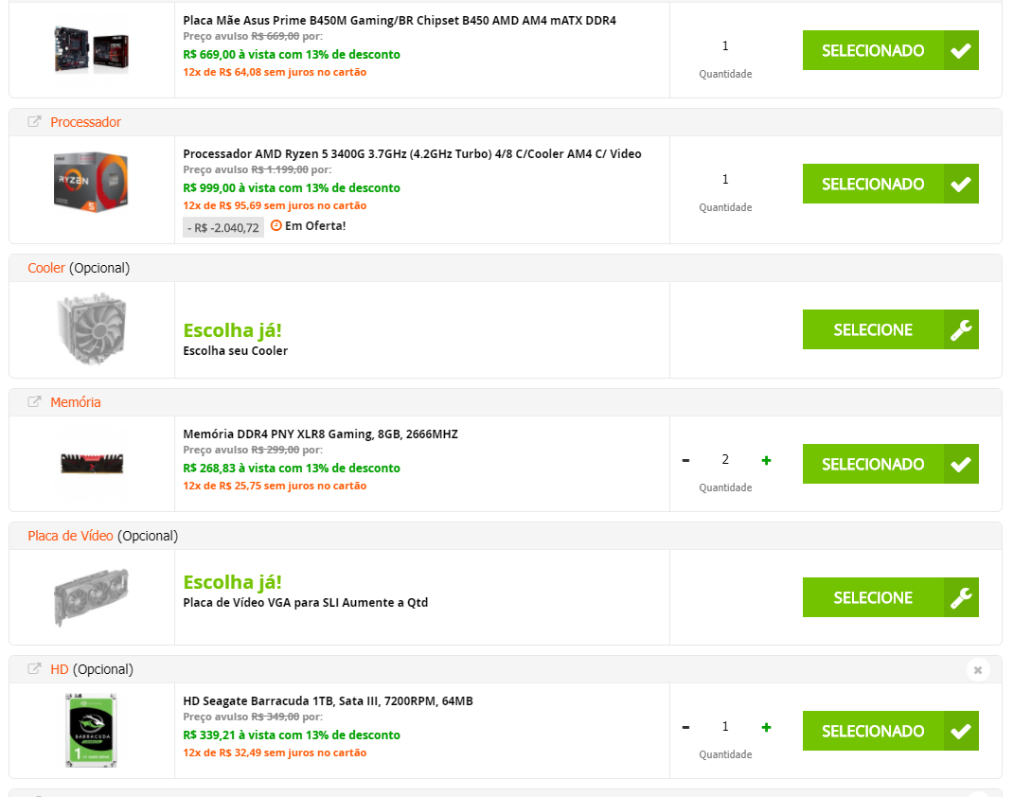Image resolution: width=1031 pixels, height=797 pixels.
Task: Open external link icon beside HD heading
Action: click(34, 669)
